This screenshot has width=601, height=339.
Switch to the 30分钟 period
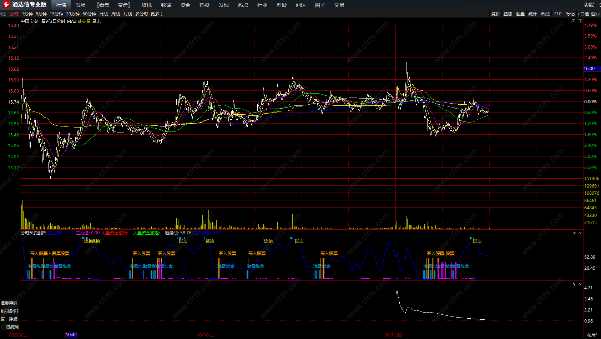[73, 14]
